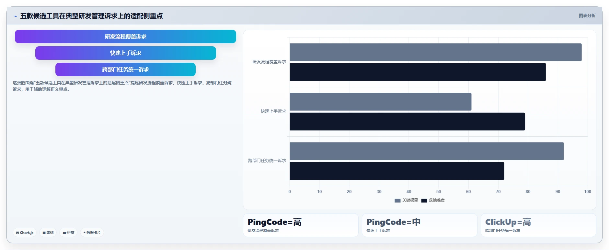Click the 落地难度 bar for 快速上手诉求

click(407, 121)
